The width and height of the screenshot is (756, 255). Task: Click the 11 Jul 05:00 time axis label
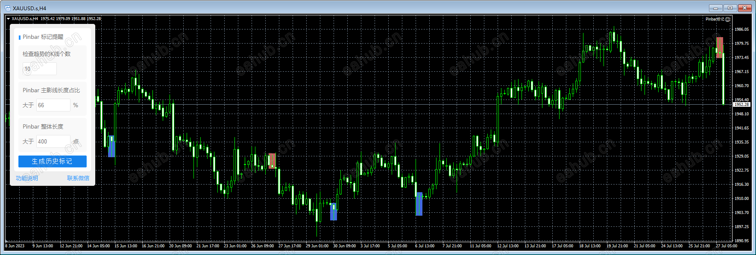481,246
